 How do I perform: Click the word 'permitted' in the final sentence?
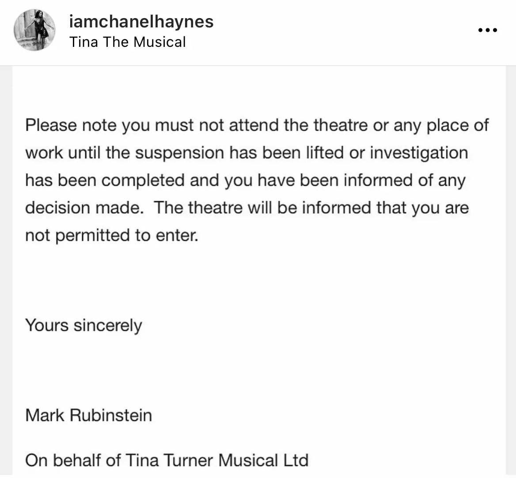click(92, 236)
